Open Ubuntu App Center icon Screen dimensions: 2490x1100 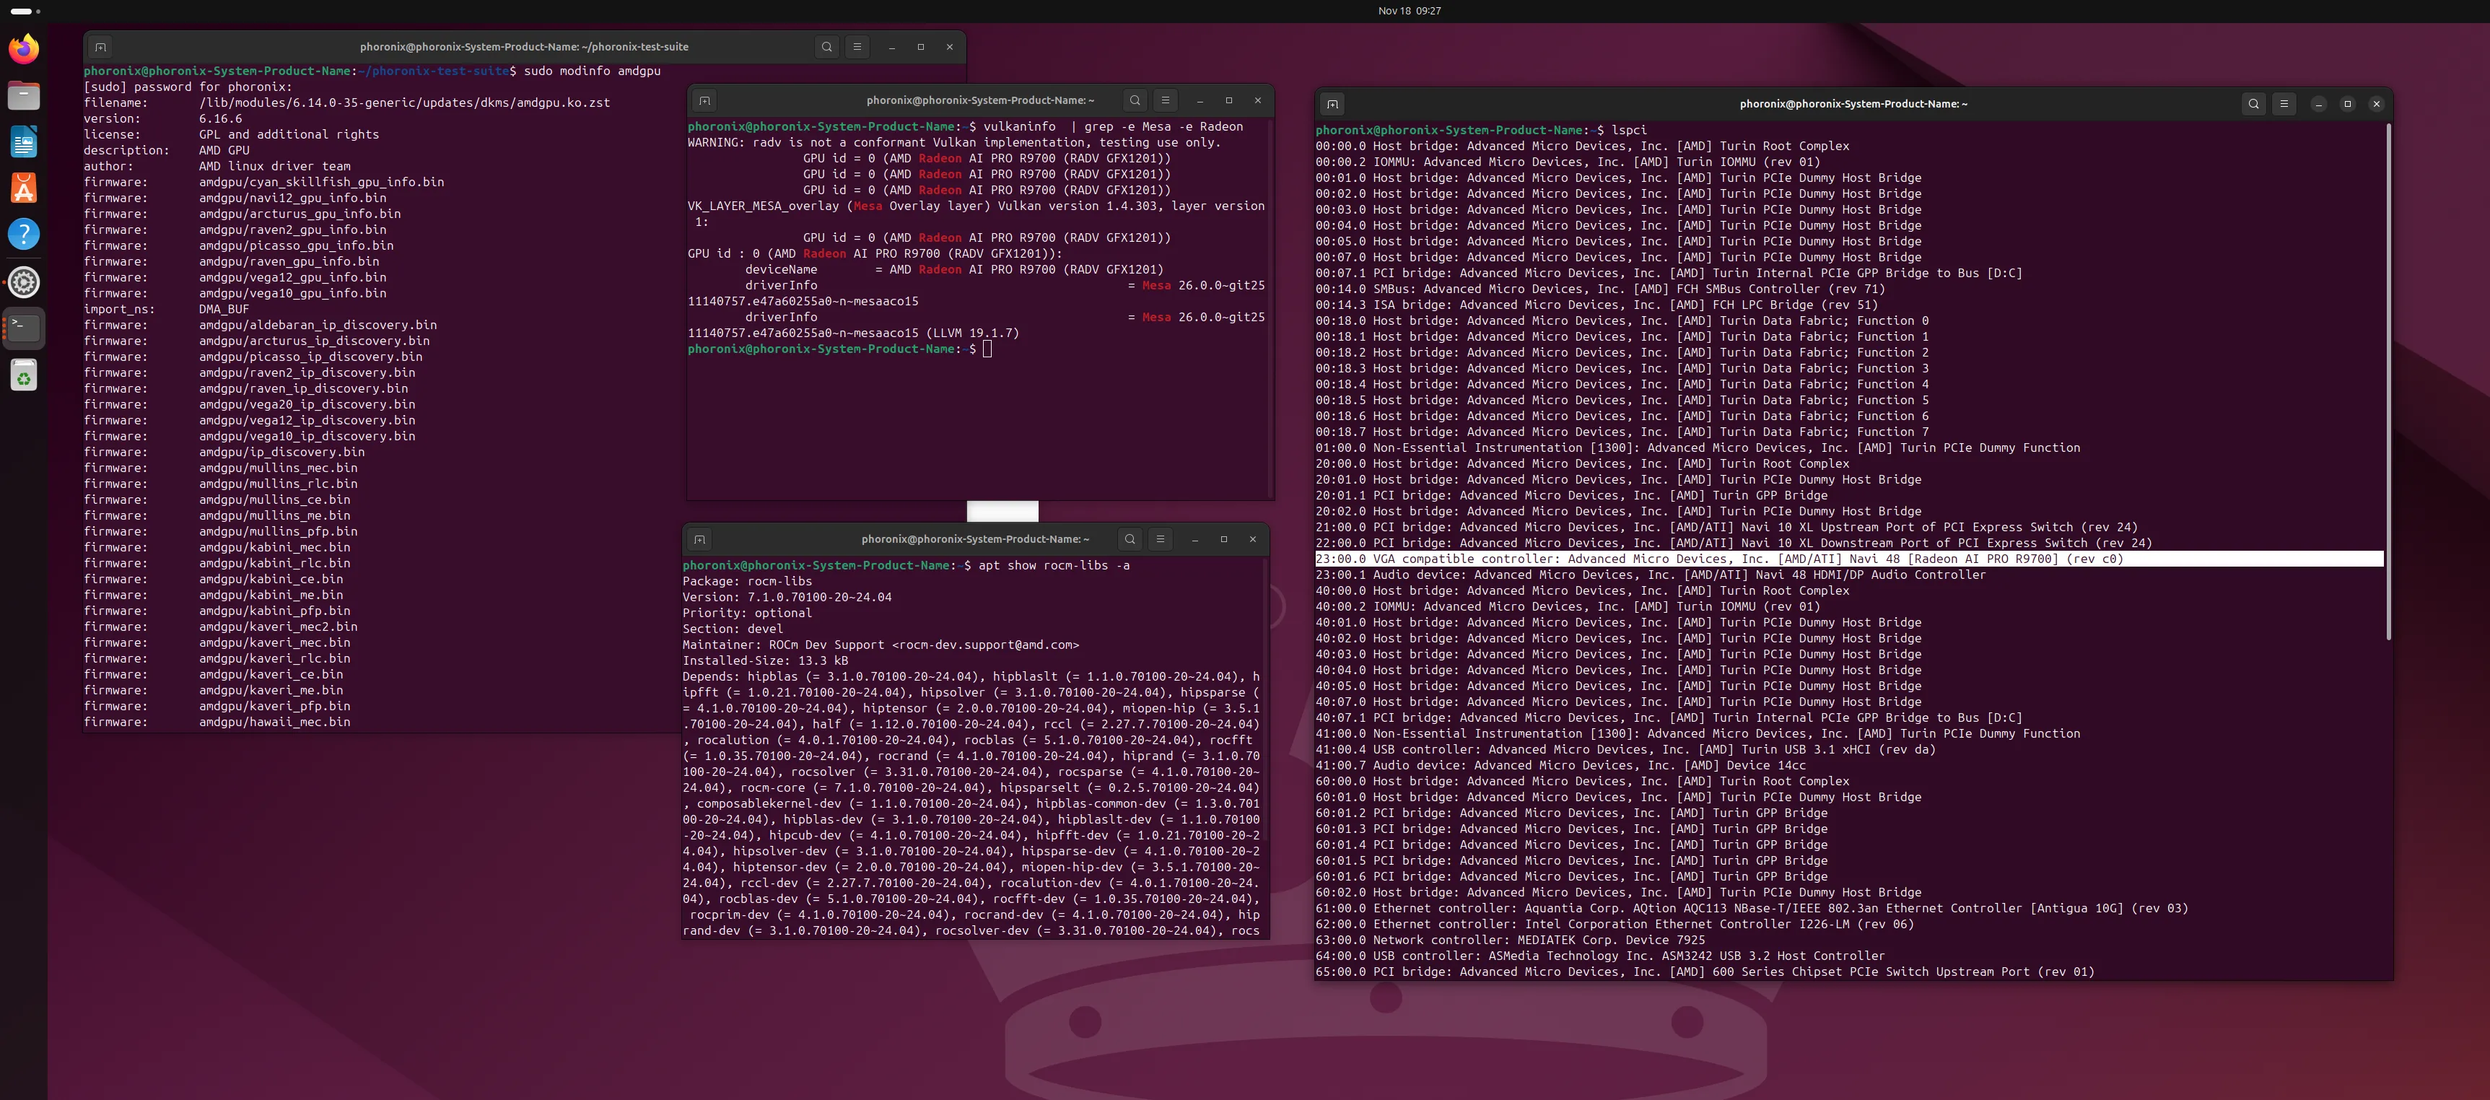[x=24, y=188]
